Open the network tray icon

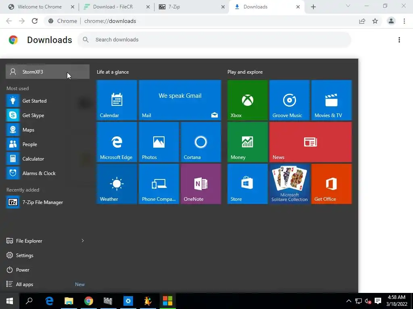click(x=359, y=301)
